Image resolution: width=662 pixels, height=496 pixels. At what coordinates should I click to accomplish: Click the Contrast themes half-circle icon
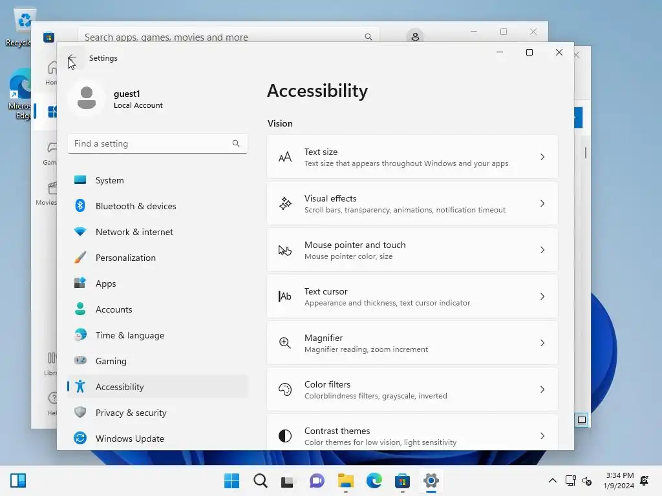[285, 436]
